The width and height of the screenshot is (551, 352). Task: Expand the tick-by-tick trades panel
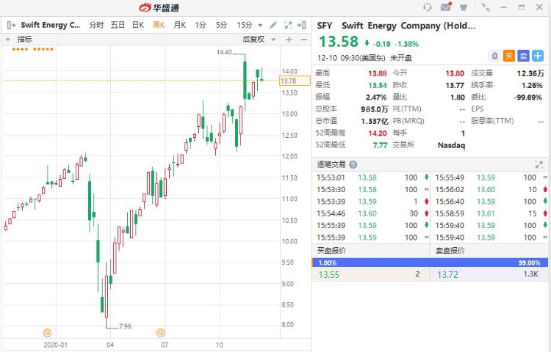click(539, 164)
